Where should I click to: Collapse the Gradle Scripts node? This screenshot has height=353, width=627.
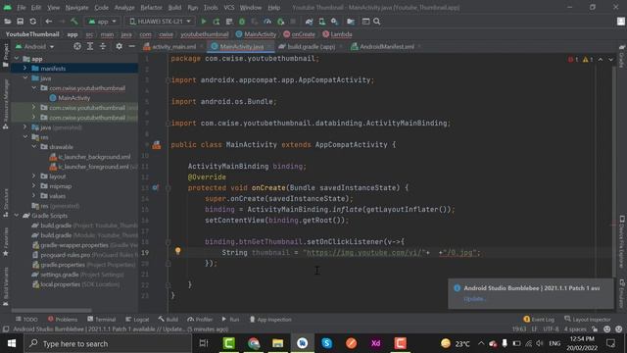tap(17, 216)
